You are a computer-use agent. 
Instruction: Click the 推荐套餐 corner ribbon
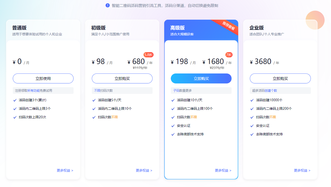pyautogui.click(x=228, y=27)
